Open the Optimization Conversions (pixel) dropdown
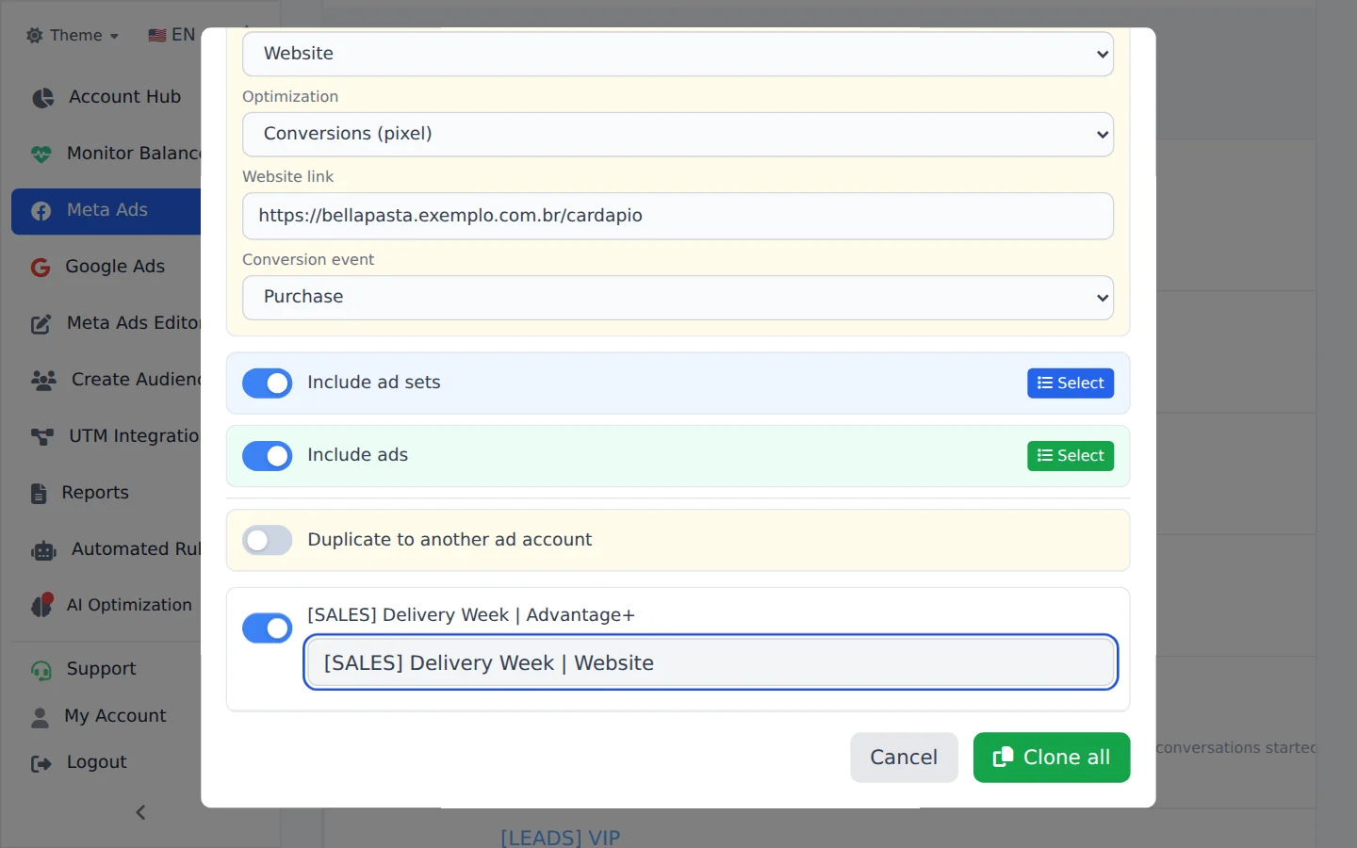This screenshot has width=1357, height=848. (x=678, y=134)
